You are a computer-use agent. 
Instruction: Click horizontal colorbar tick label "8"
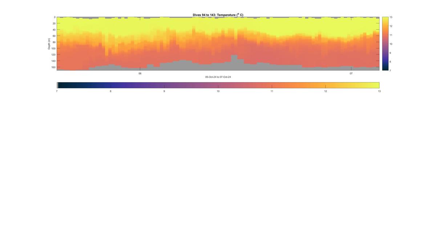[110, 91]
